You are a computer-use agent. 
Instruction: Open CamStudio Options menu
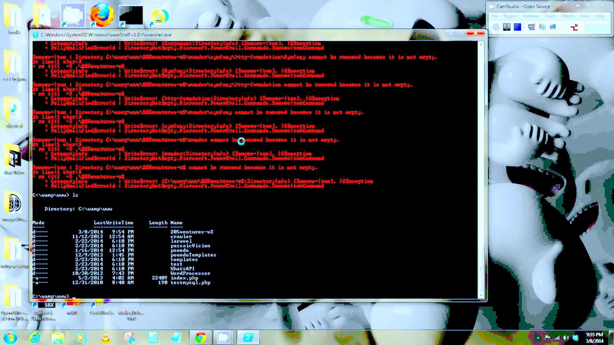click(x=531, y=16)
